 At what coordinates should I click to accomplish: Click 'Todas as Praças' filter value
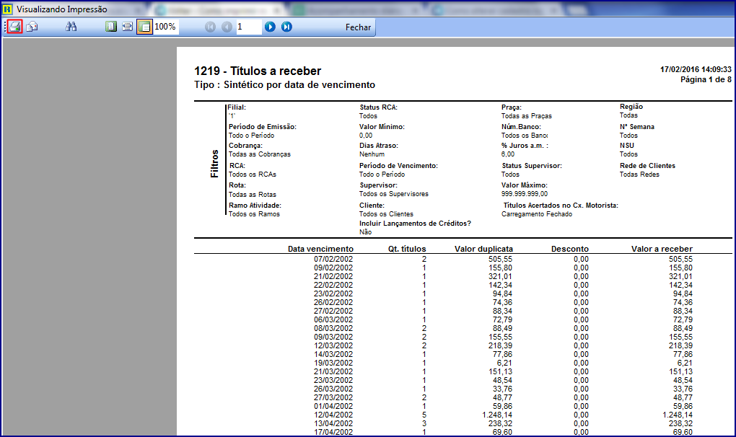(x=527, y=116)
